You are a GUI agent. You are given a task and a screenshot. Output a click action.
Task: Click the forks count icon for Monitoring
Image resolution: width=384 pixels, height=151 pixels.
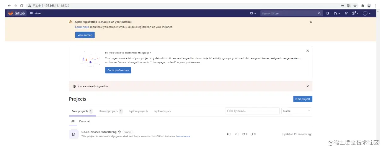pos(236,134)
